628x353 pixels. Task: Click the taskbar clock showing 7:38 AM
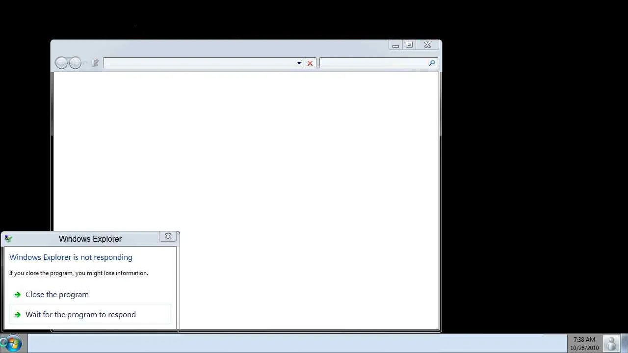(584, 344)
